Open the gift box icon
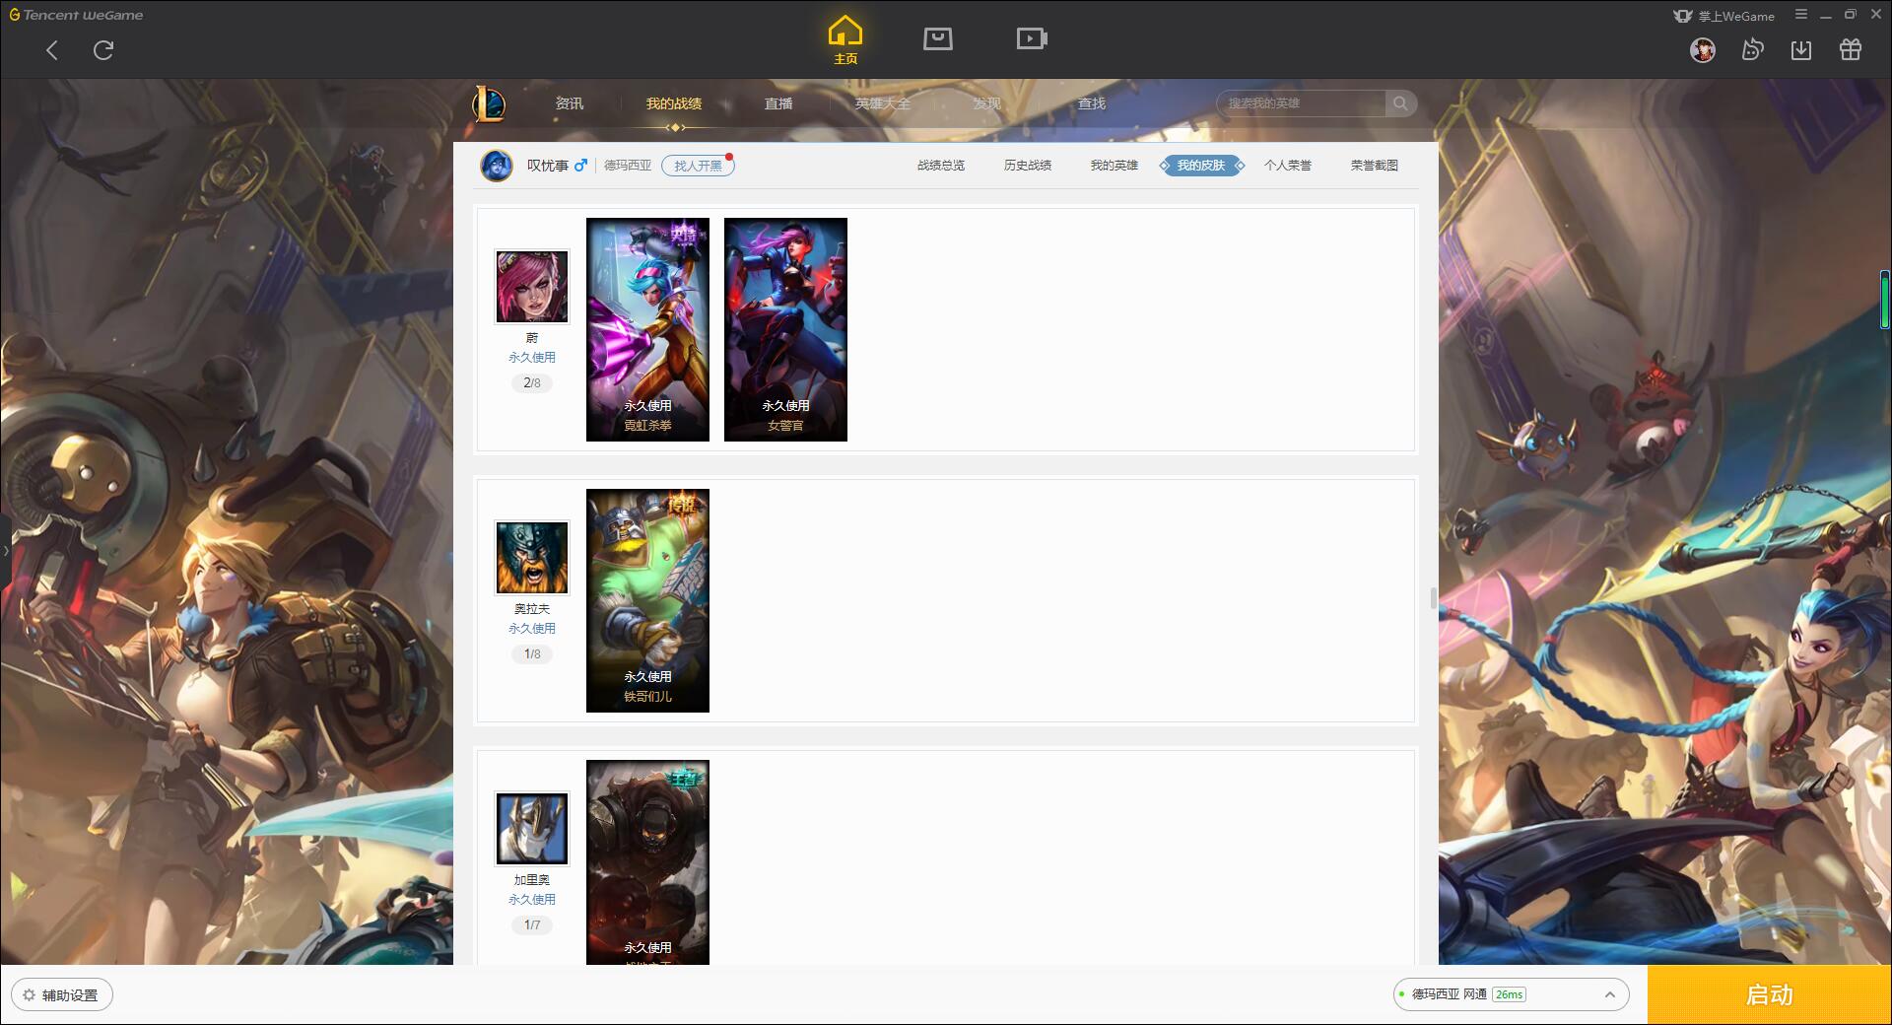 pyautogui.click(x=1851, y=50)
